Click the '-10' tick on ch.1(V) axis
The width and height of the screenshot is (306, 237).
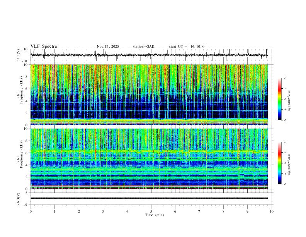click(25, 61)
